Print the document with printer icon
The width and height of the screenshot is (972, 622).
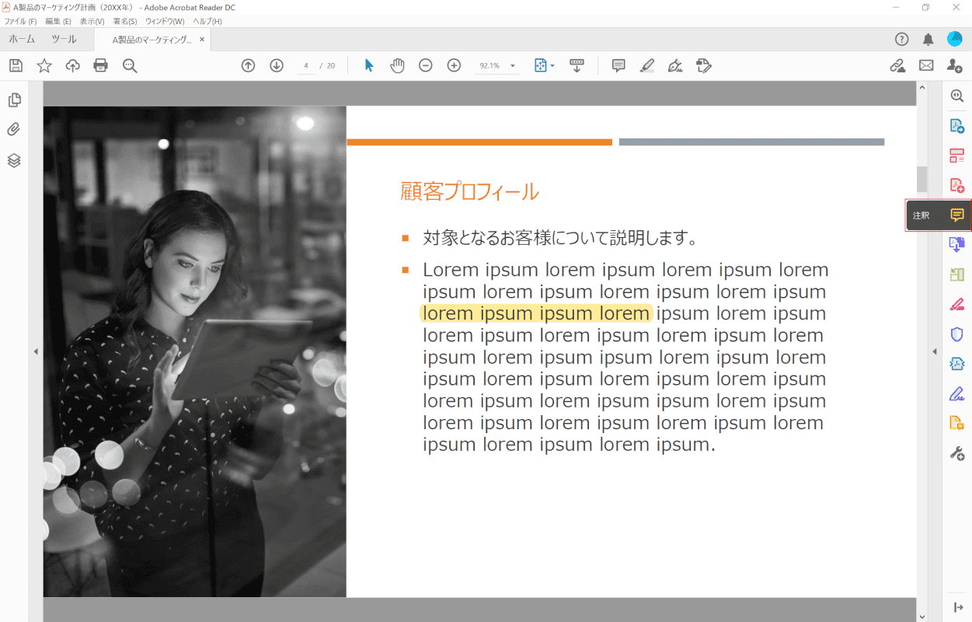(100, 65)
